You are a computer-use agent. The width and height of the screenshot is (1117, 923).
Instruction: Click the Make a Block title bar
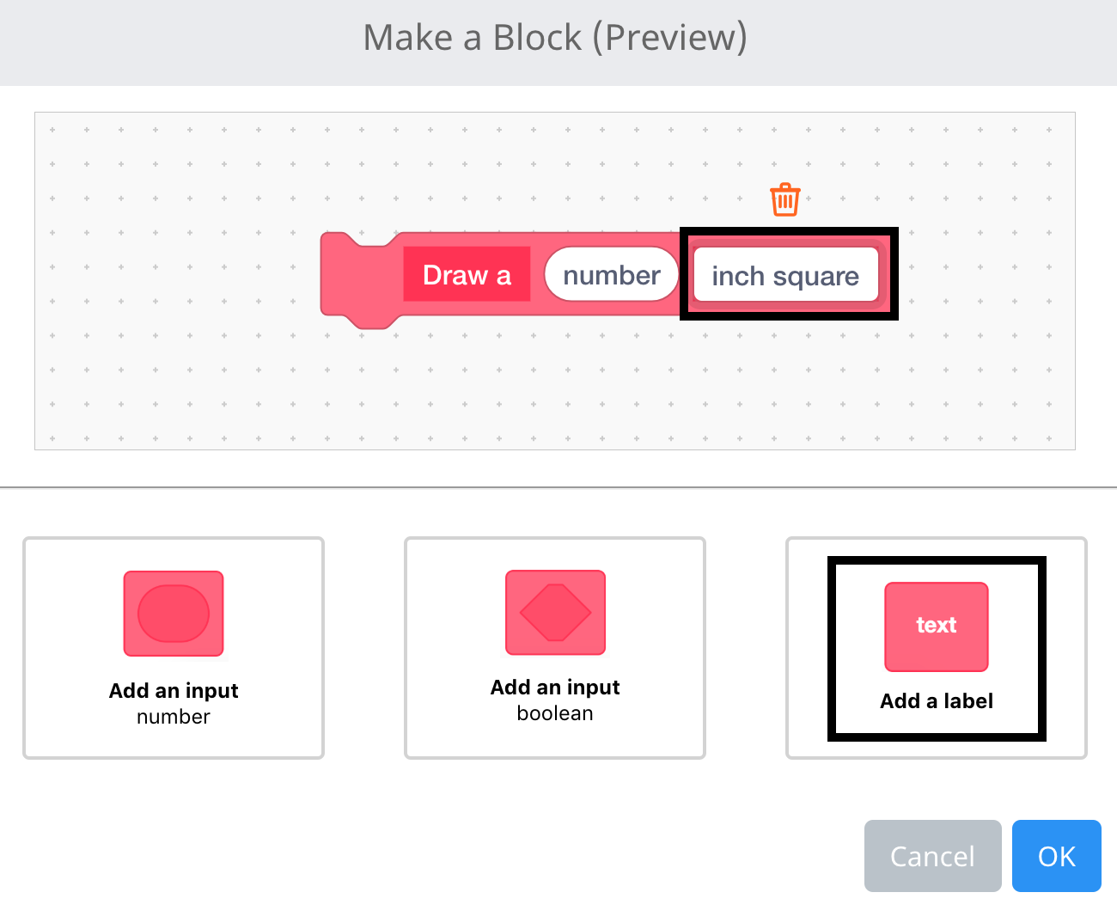click(x=557, y=38)
